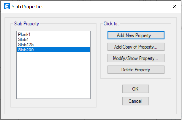Click Add New Property button
The width and height of the screenshot is (182, 120).
[136, 35]
